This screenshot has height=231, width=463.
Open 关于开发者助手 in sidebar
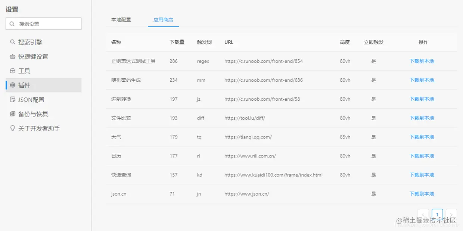tap(43, 128)
